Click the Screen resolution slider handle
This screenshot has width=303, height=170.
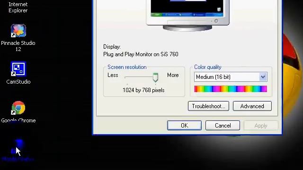(x=155, y=77)
